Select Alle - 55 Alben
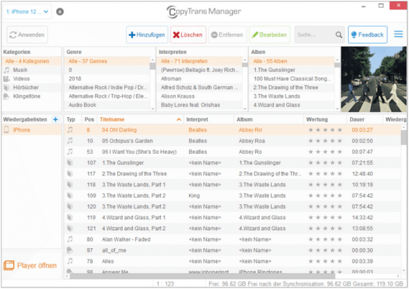The image size is (409, 289). pos(292,61)
